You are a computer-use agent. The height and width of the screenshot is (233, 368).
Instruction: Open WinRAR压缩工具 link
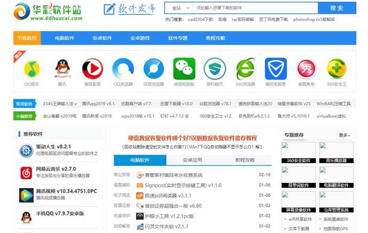(333, 104)
